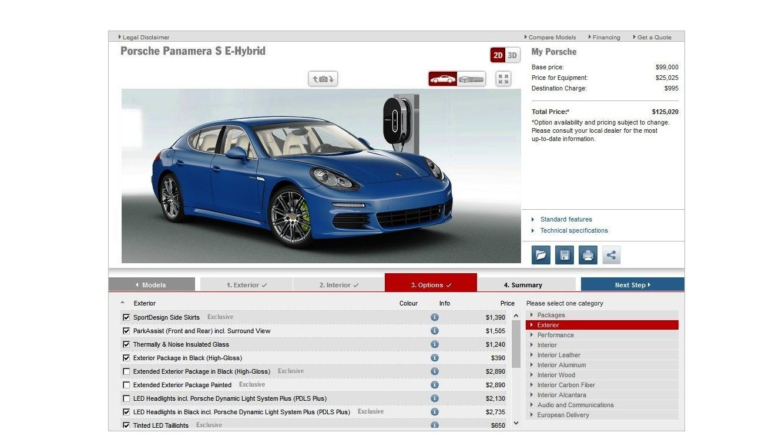This screenshot has height=436, width=779.
Task: Open info for Tinted LED Taillights
Action: click(435, 425)
